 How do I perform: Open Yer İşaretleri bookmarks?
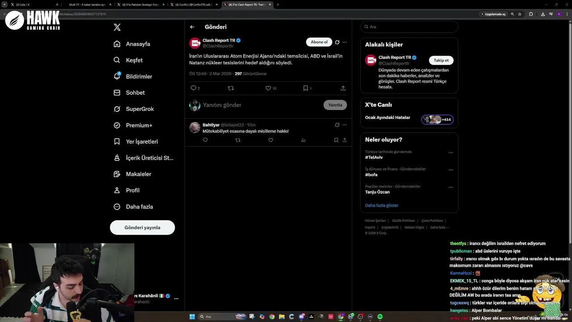[135, 141]
